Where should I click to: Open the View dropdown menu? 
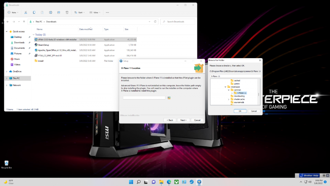point(95,13)
